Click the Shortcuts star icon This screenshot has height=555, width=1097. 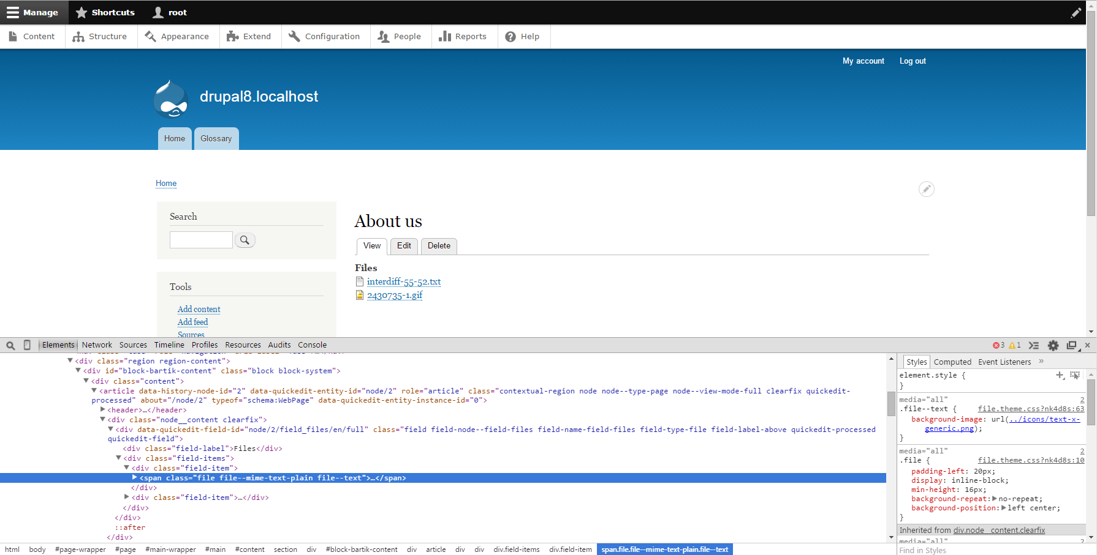(x=82, y=12)
